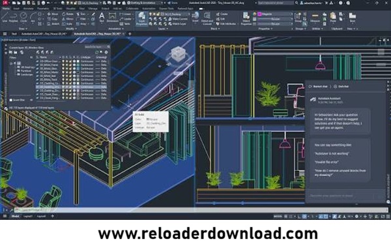Click Restart chat in Autodesk Assistant
This screenshot has height=246, width=391.
click(x=318, y=86)
